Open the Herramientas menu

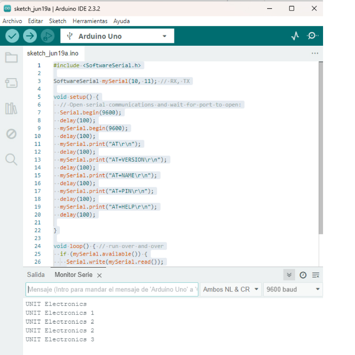click(90, 21)
